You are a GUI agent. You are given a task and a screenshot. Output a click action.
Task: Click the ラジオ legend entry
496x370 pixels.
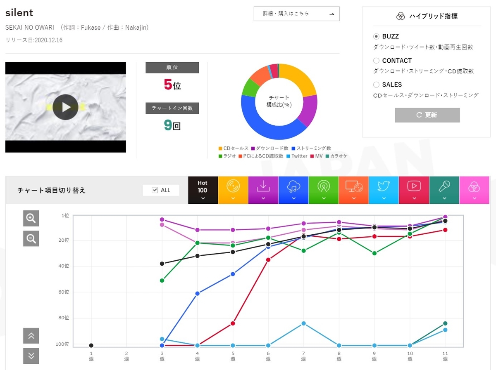pyautogui.click(x=227, y=156)
